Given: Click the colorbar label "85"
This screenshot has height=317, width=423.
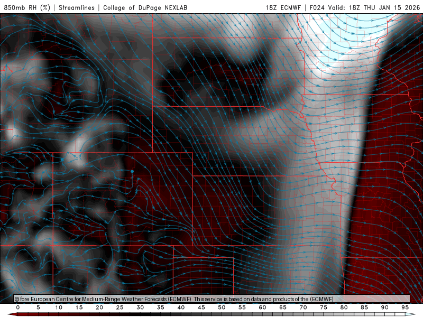Looking at the screenshot, I should coord(364,307).
